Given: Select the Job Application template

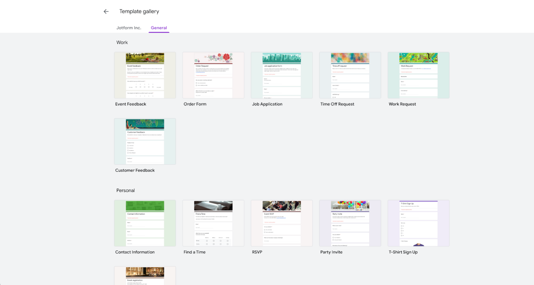Looking at the screenshot, I should click(282, 75).
